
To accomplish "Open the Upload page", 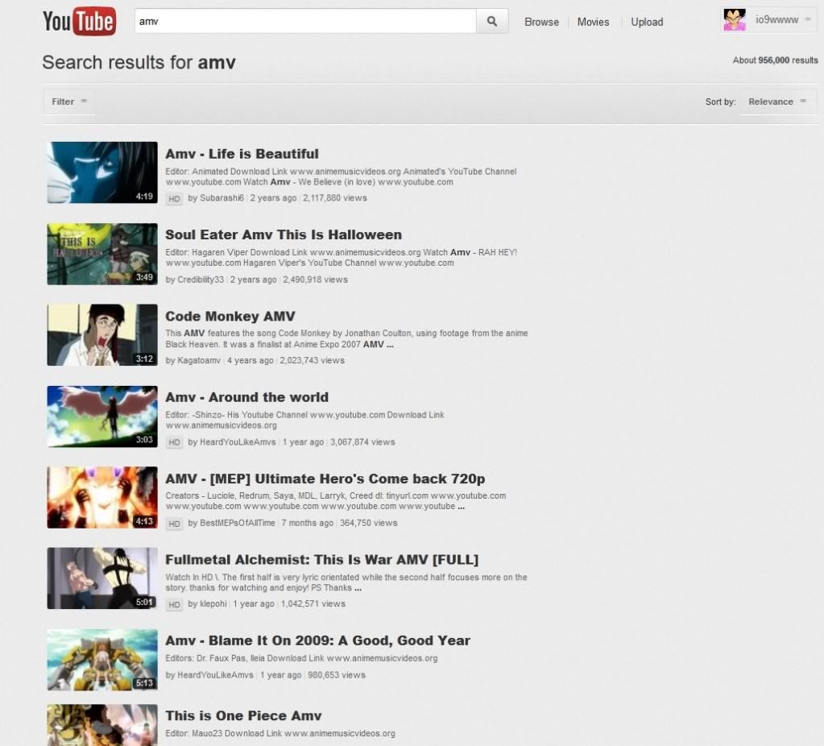I will 646,22.
